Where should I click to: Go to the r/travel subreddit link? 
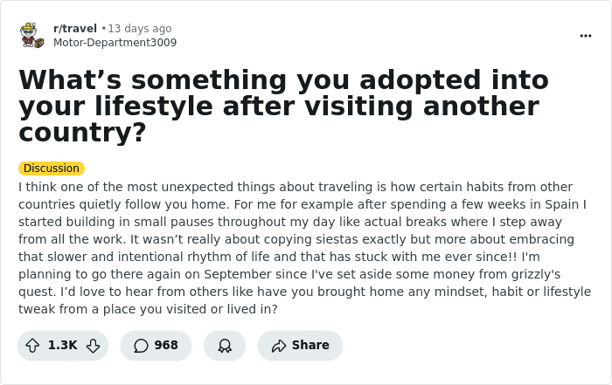point(75,29)
